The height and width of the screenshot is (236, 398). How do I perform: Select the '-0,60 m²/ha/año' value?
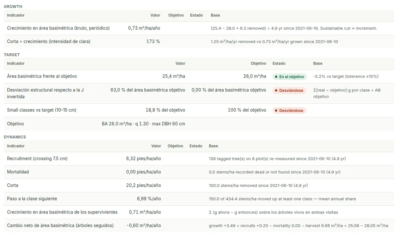click(x=144, y=225)
